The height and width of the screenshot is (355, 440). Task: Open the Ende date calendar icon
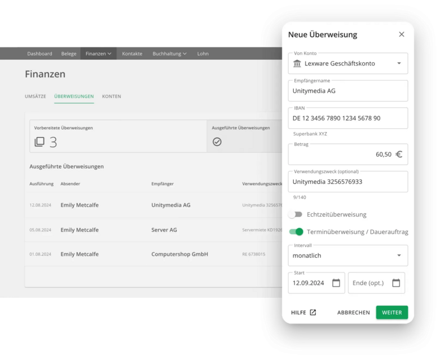(396, 283)
